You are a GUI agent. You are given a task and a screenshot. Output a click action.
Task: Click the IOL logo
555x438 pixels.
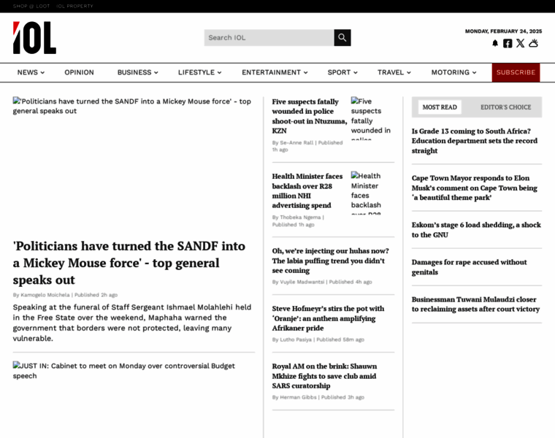34,38
